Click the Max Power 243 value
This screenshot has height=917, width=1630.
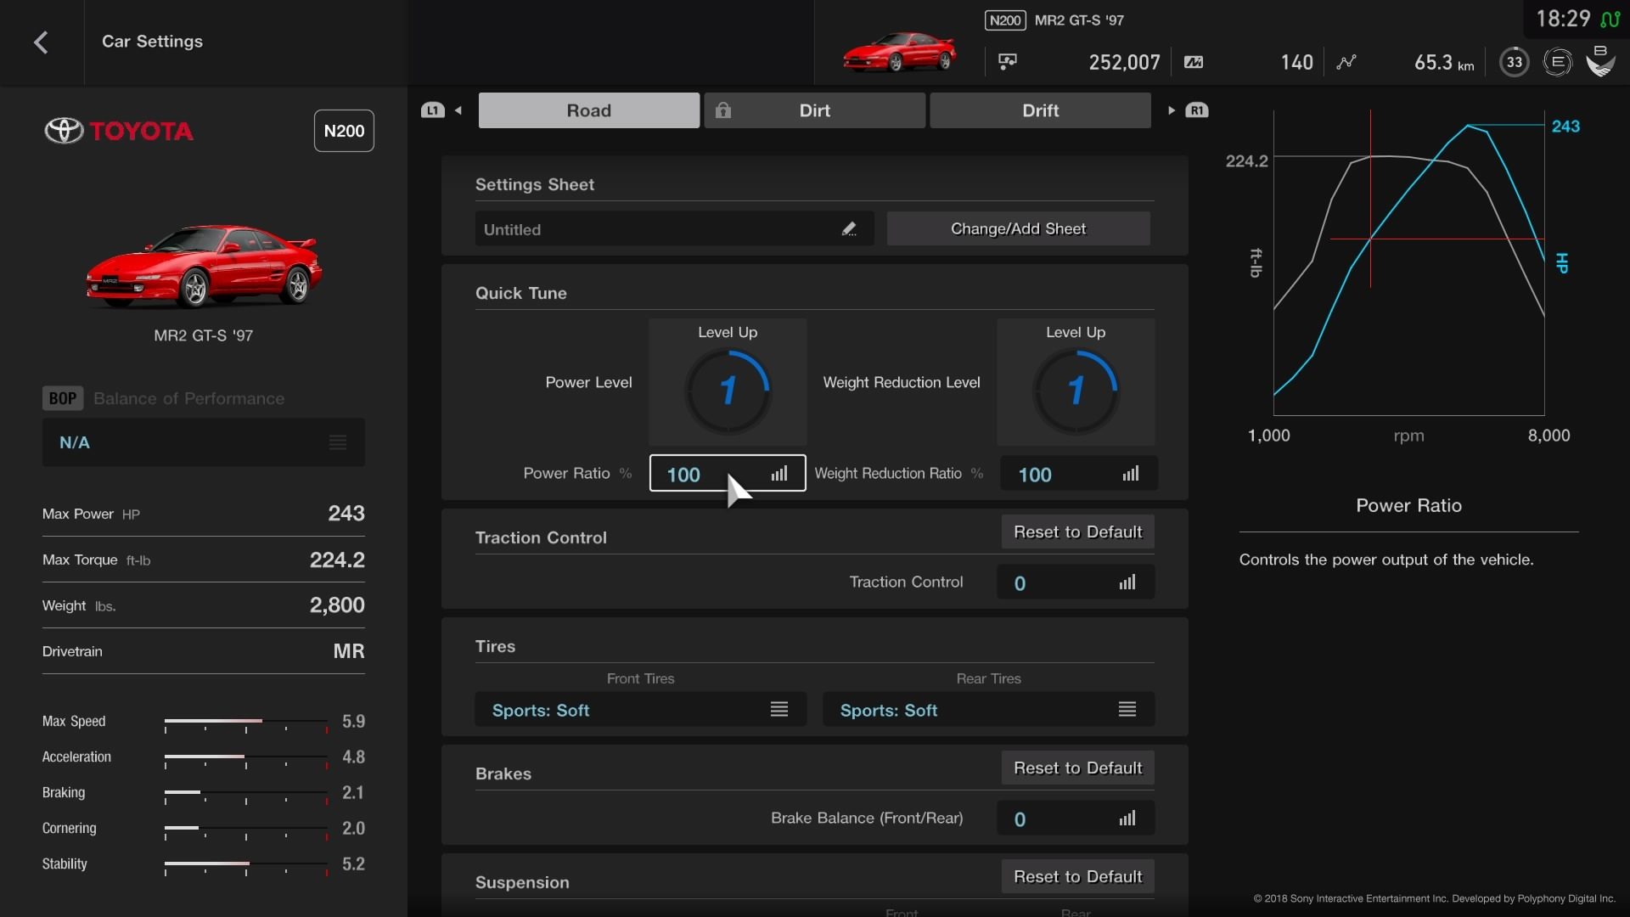(346, 514)
